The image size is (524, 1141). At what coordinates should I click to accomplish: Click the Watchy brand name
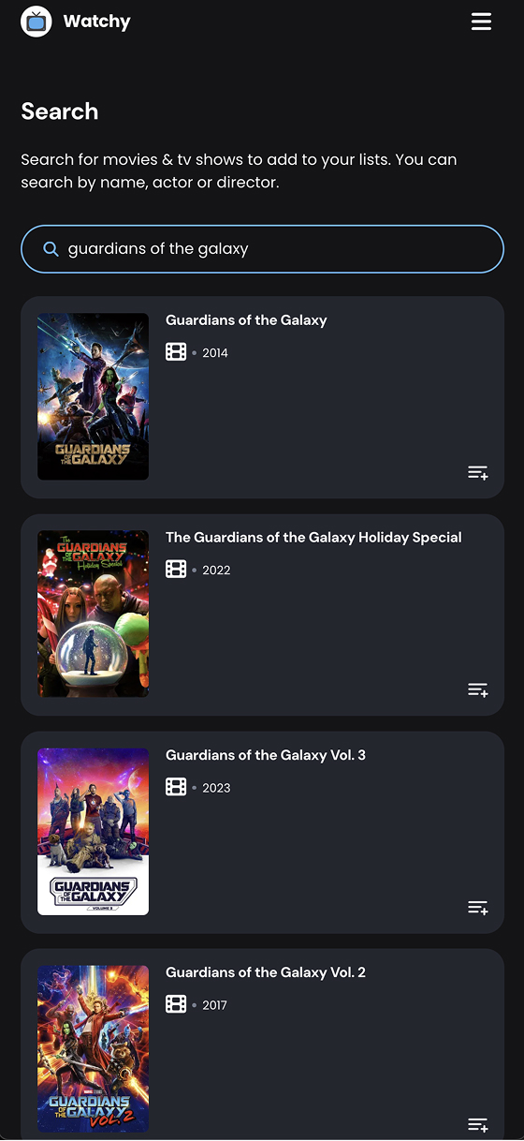(96, 22)
